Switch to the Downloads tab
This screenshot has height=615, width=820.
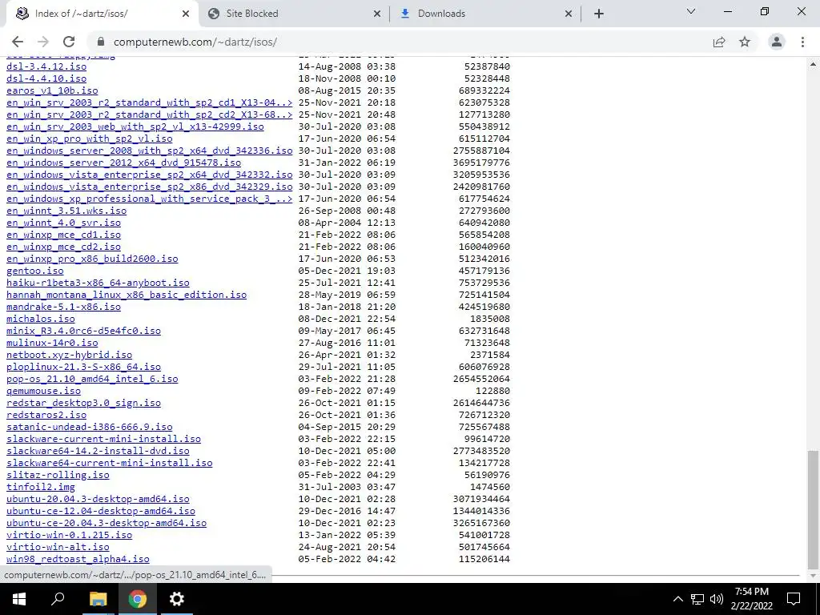pyautogui.click(x=484, y=14)
